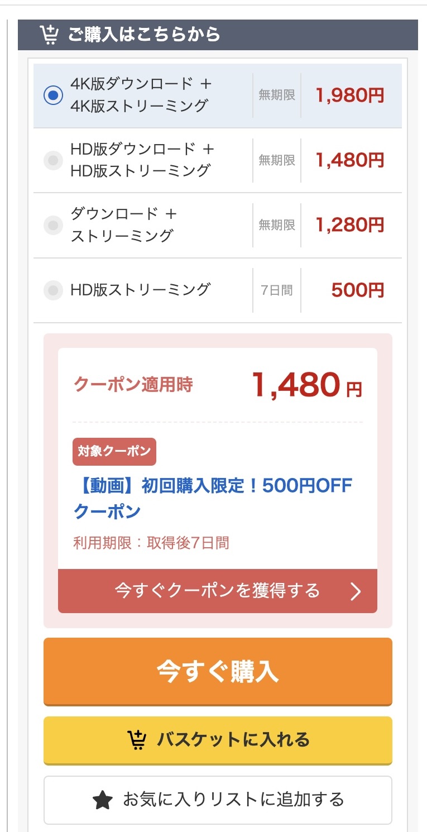Click the 1,980円 price of 4K option
The width and height of the screenshot is (427, 832).
[x=350, y=95]
